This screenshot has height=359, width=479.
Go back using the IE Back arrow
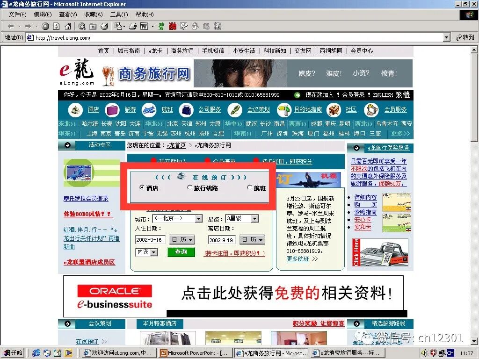tap(11, 27)
